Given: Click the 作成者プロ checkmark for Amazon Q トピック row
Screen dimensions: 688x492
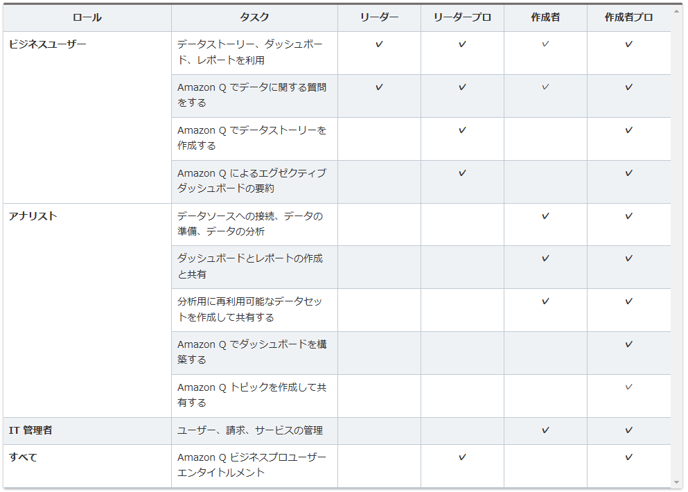Looking at the screenshot, I should click(x=628, y=387).
